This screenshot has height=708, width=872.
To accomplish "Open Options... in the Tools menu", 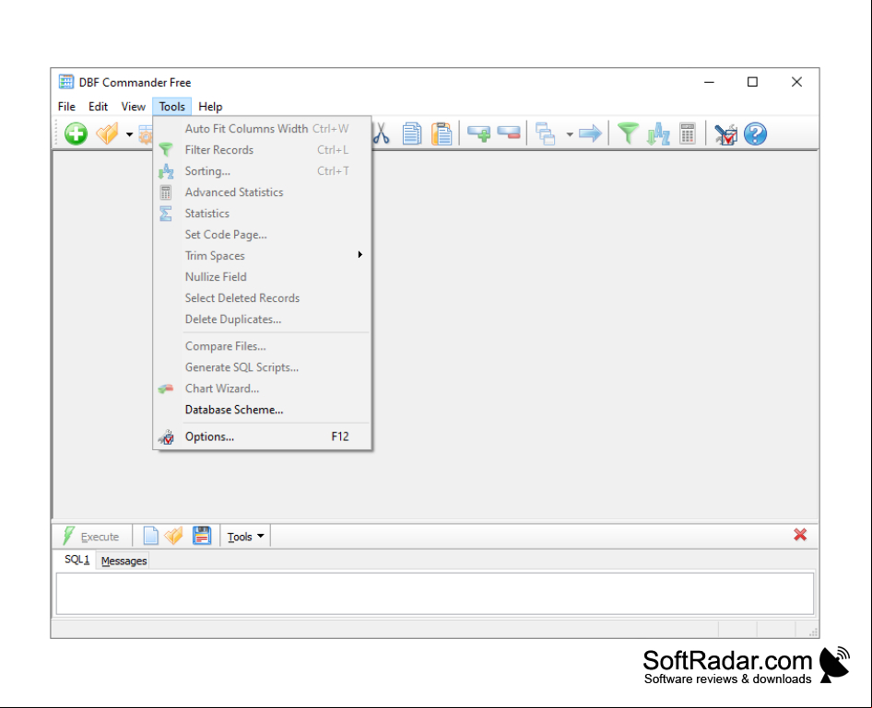I will pyautogui.click(x=262, y=436).
